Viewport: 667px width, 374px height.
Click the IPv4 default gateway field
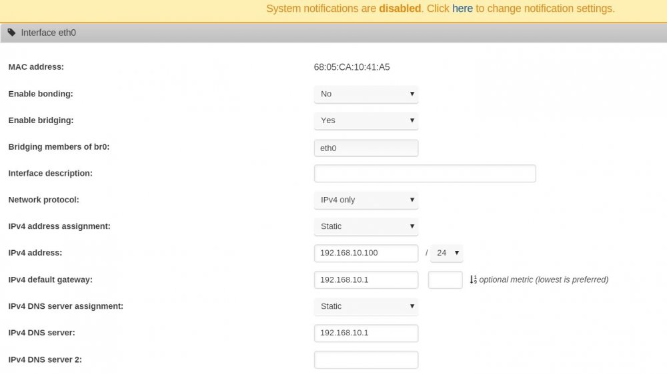pyautogui.click(x=366, y=280)
